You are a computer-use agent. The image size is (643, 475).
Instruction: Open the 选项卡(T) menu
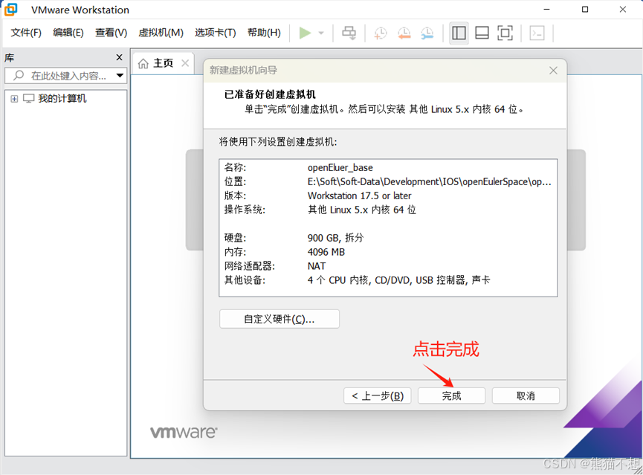(216, 33)
